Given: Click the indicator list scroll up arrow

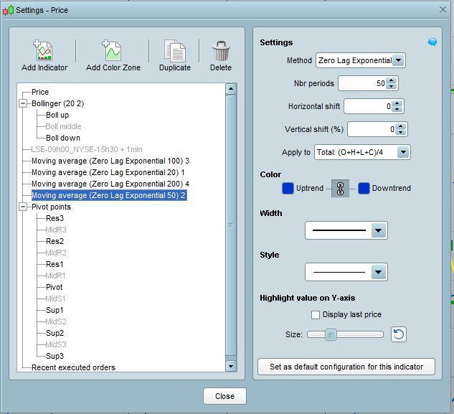Looking at the screenshot, I should [x=231, y=89].
